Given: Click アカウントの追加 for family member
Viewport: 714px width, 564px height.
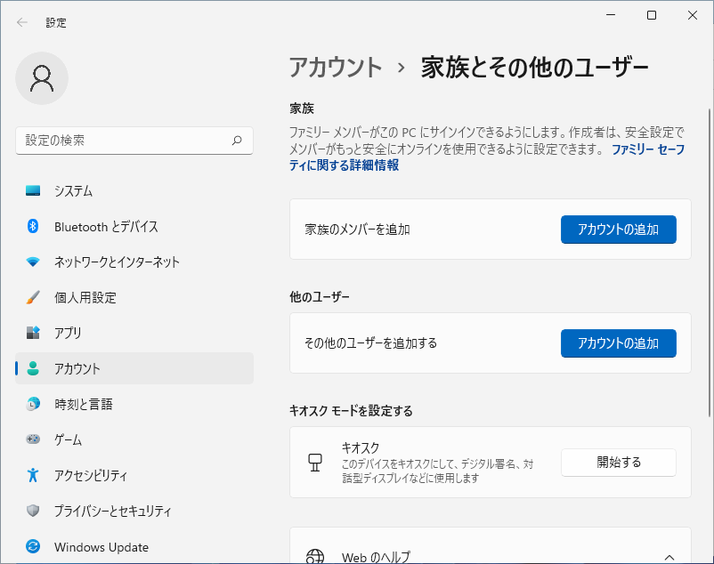Looking at the screenshot, I should point(619,230).
